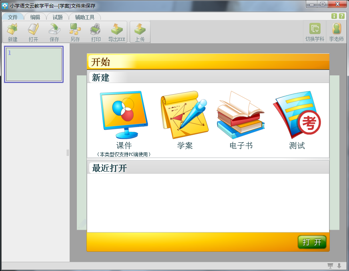Switch to the 编辑 tab
Screen dimensions: 349x271
coord(35,17)
